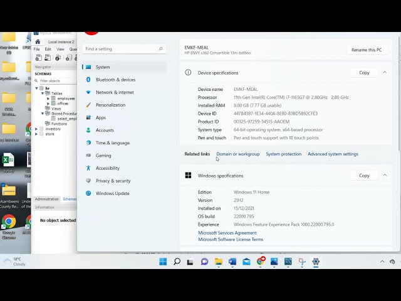Collapse Device specifications section
The height and width of the screenshot is (301, 401).
tap(385, 73)
